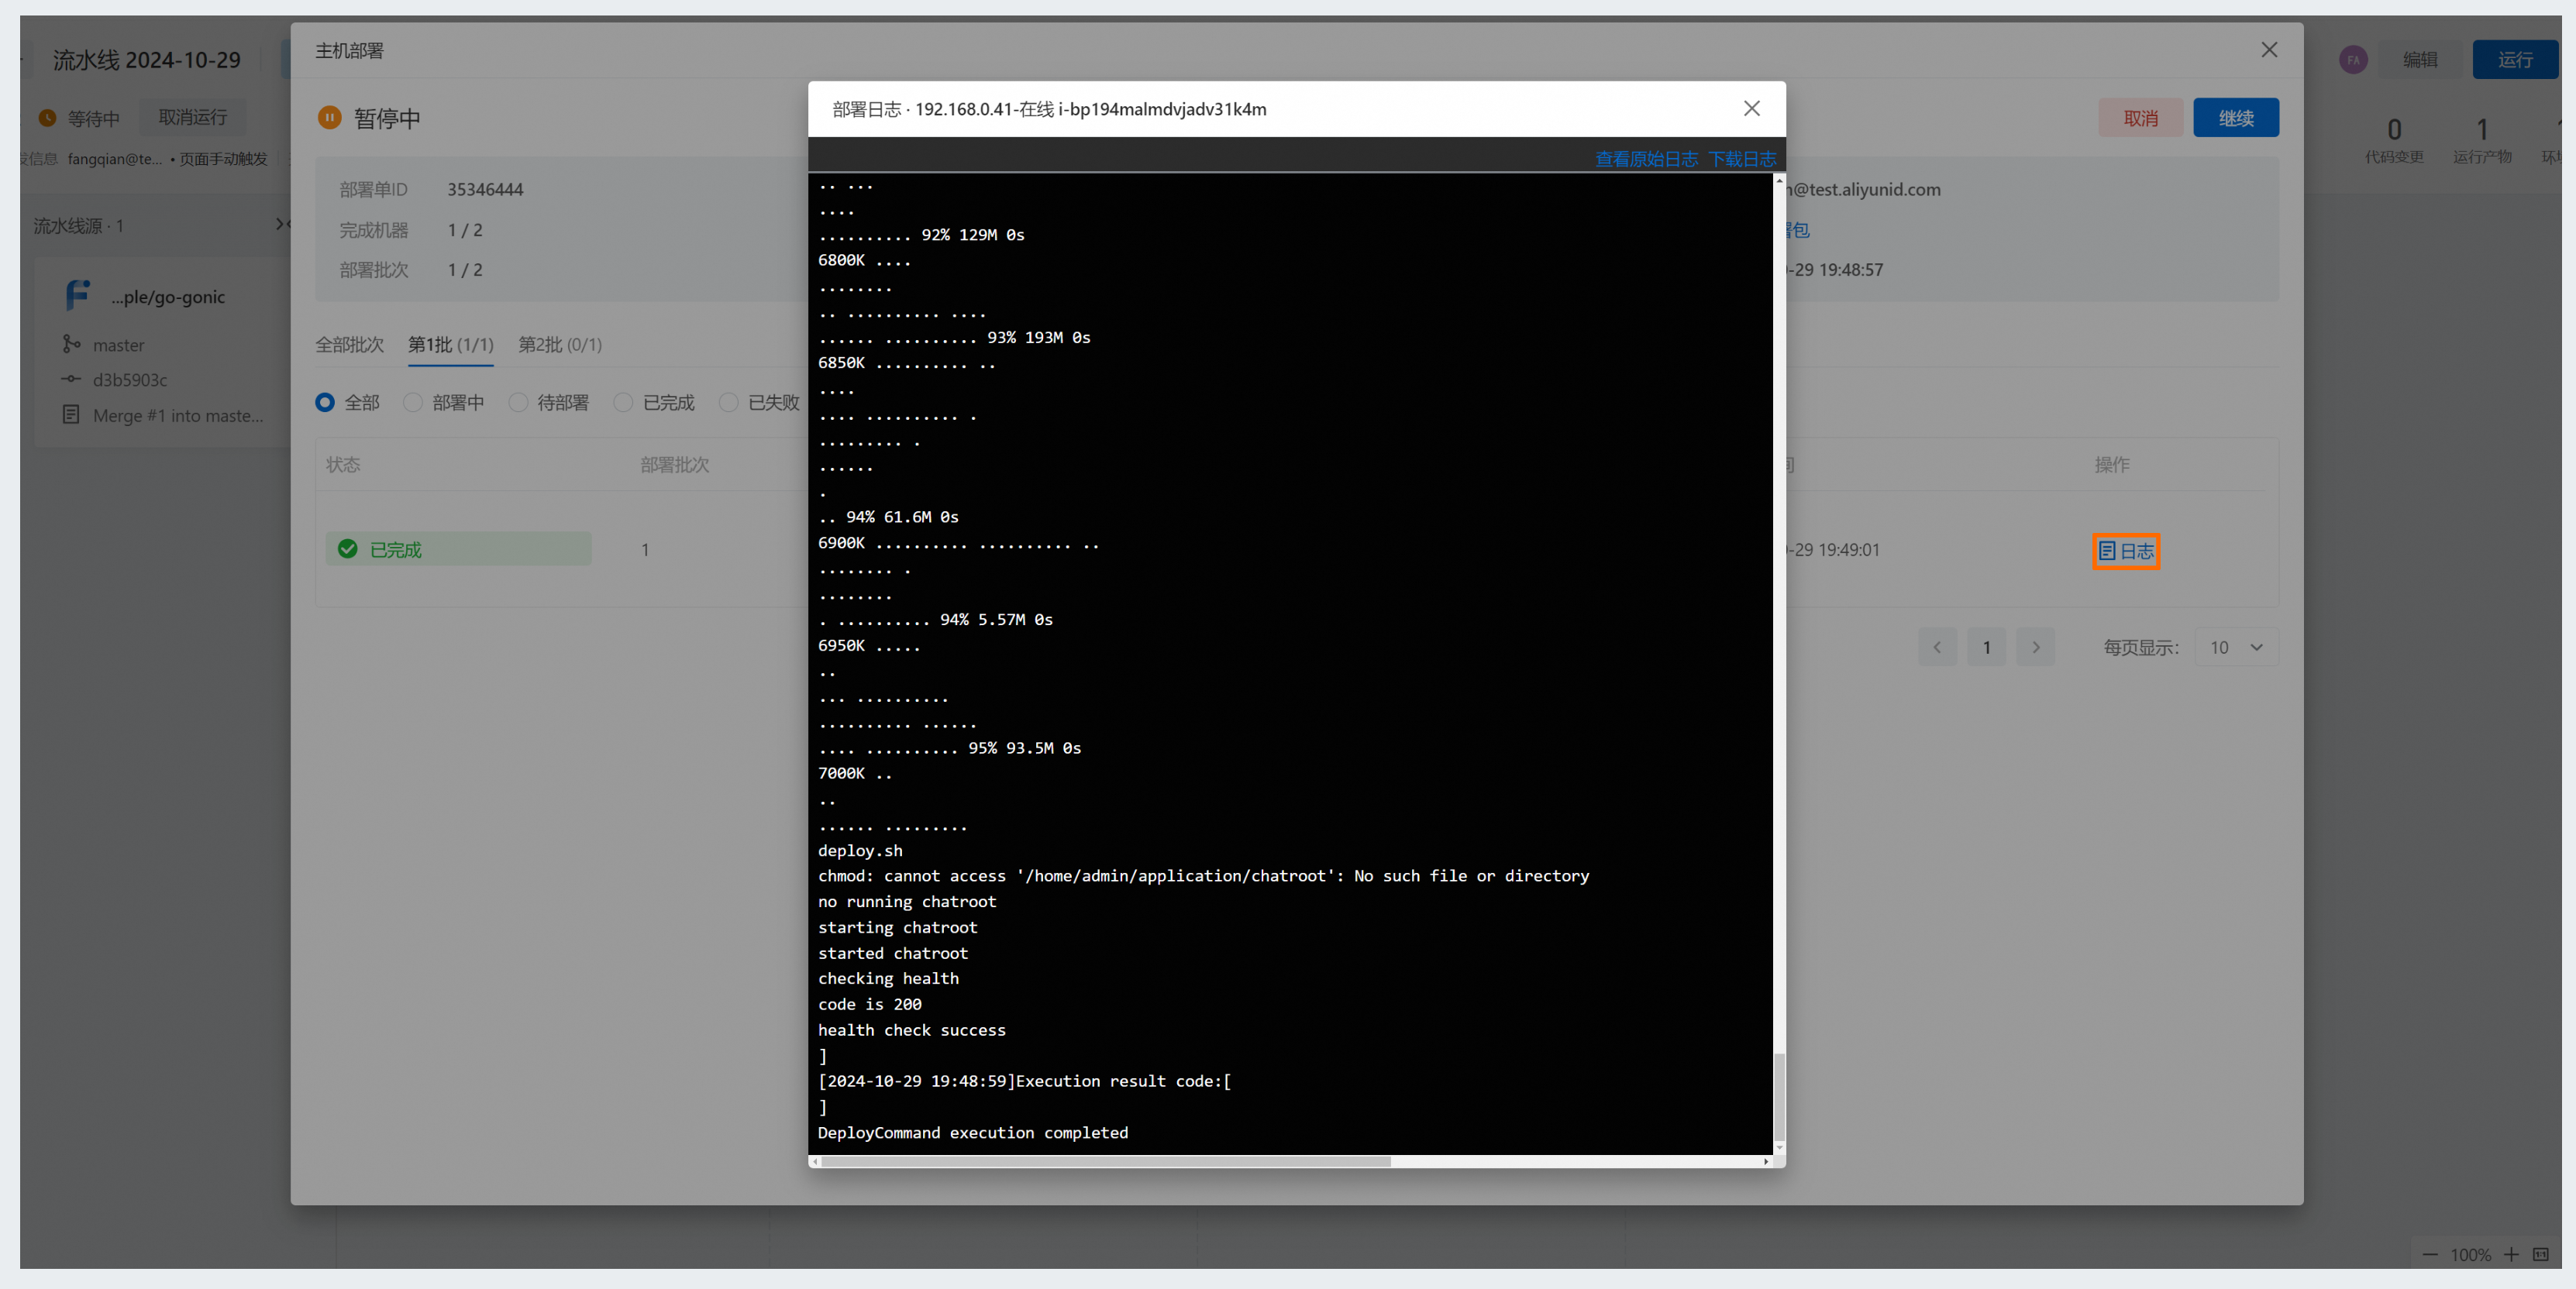
Task: Collapse the 流水线源 panel arrow
Action: point(282,225)
